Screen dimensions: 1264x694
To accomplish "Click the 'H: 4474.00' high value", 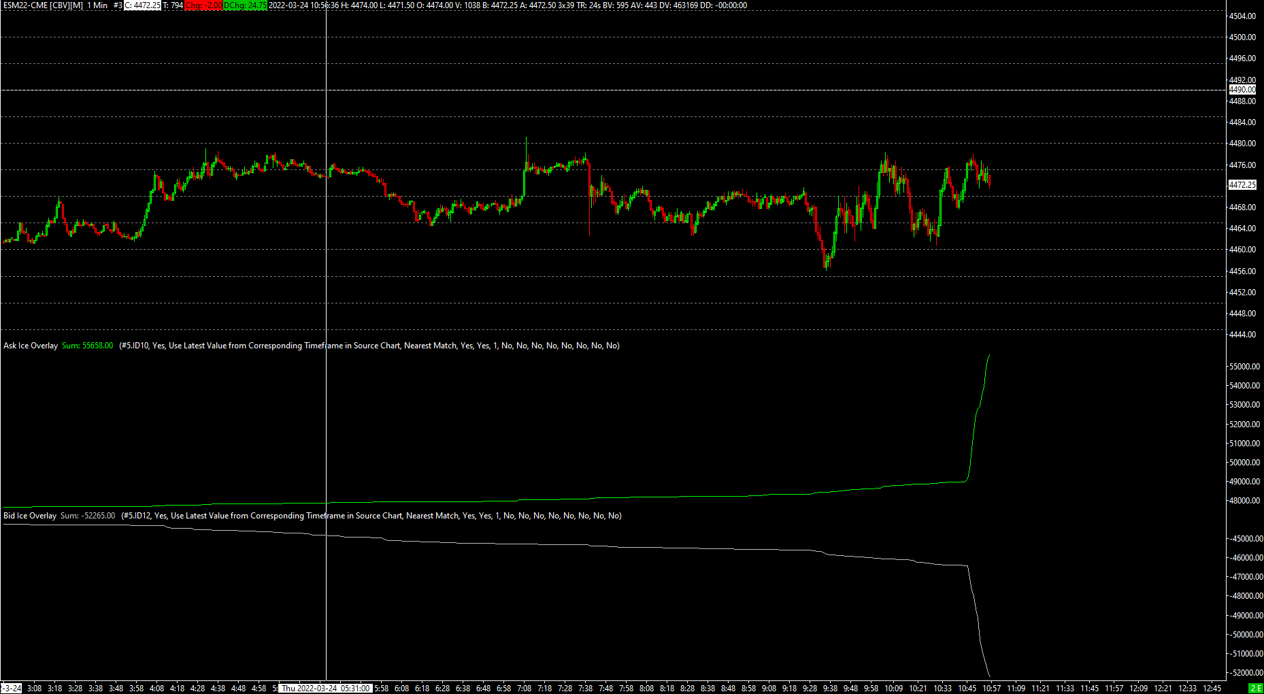I will (359, 5).
